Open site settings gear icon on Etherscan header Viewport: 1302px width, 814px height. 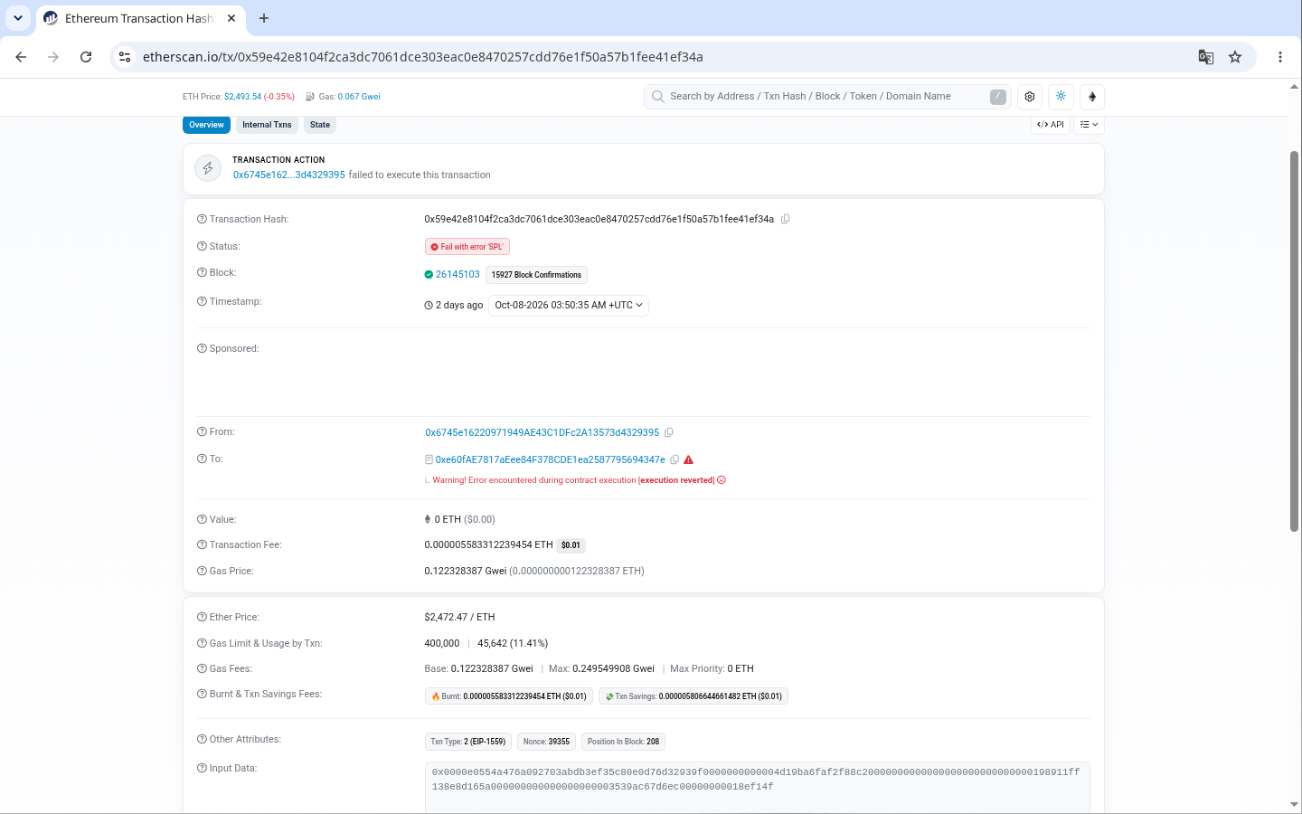click(x=1030, y=97)
